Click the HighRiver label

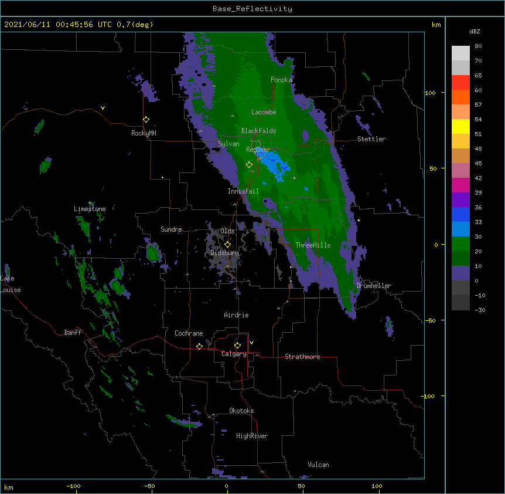click(x=252, y=436)
